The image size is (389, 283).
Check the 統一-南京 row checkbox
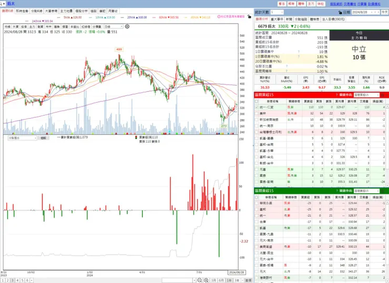[x=257, y=126]
